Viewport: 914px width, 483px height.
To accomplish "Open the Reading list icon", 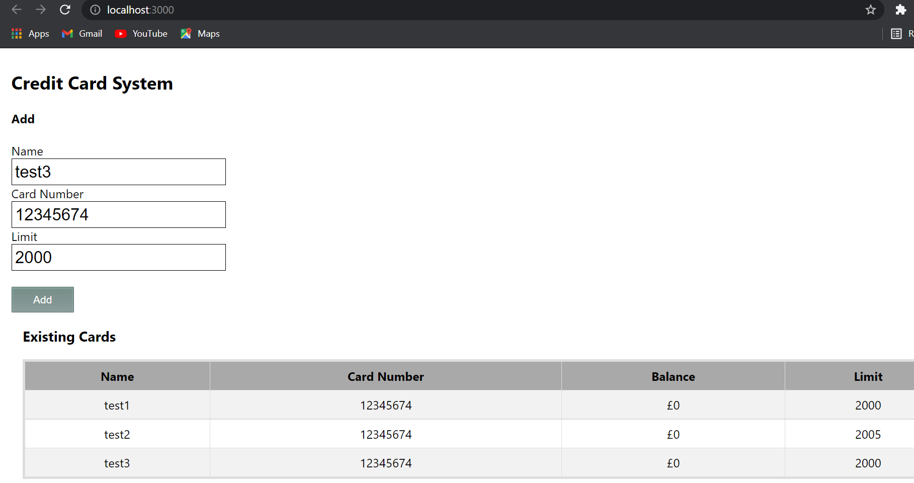I will (896, 34).
